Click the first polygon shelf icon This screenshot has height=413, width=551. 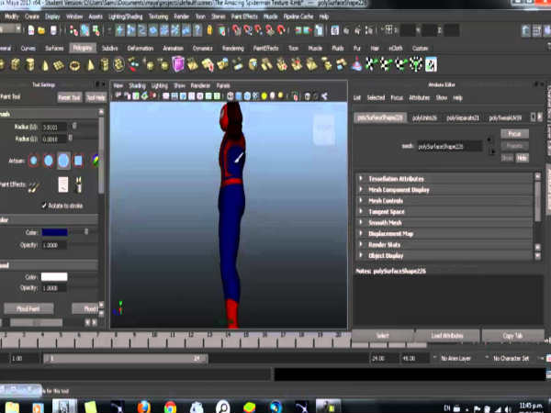coord(4,63)
